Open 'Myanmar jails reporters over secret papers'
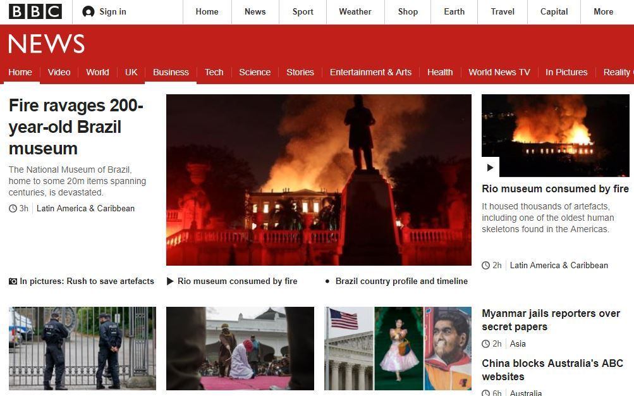 click(551, 320)
